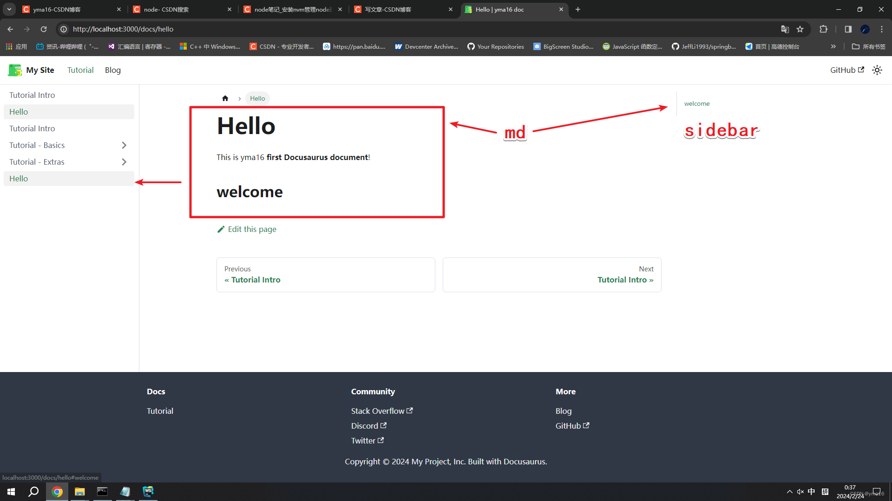Click the Discord external link icon
Screen dimensions: 892x501
click(383, 425)
